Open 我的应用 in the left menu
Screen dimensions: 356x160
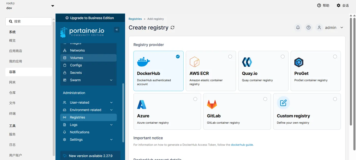[28, 61]
